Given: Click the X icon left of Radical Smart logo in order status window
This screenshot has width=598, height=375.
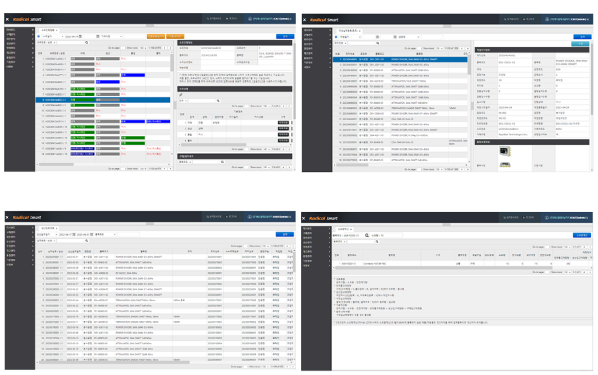Looking at the screenshot, I should [7, 20].
